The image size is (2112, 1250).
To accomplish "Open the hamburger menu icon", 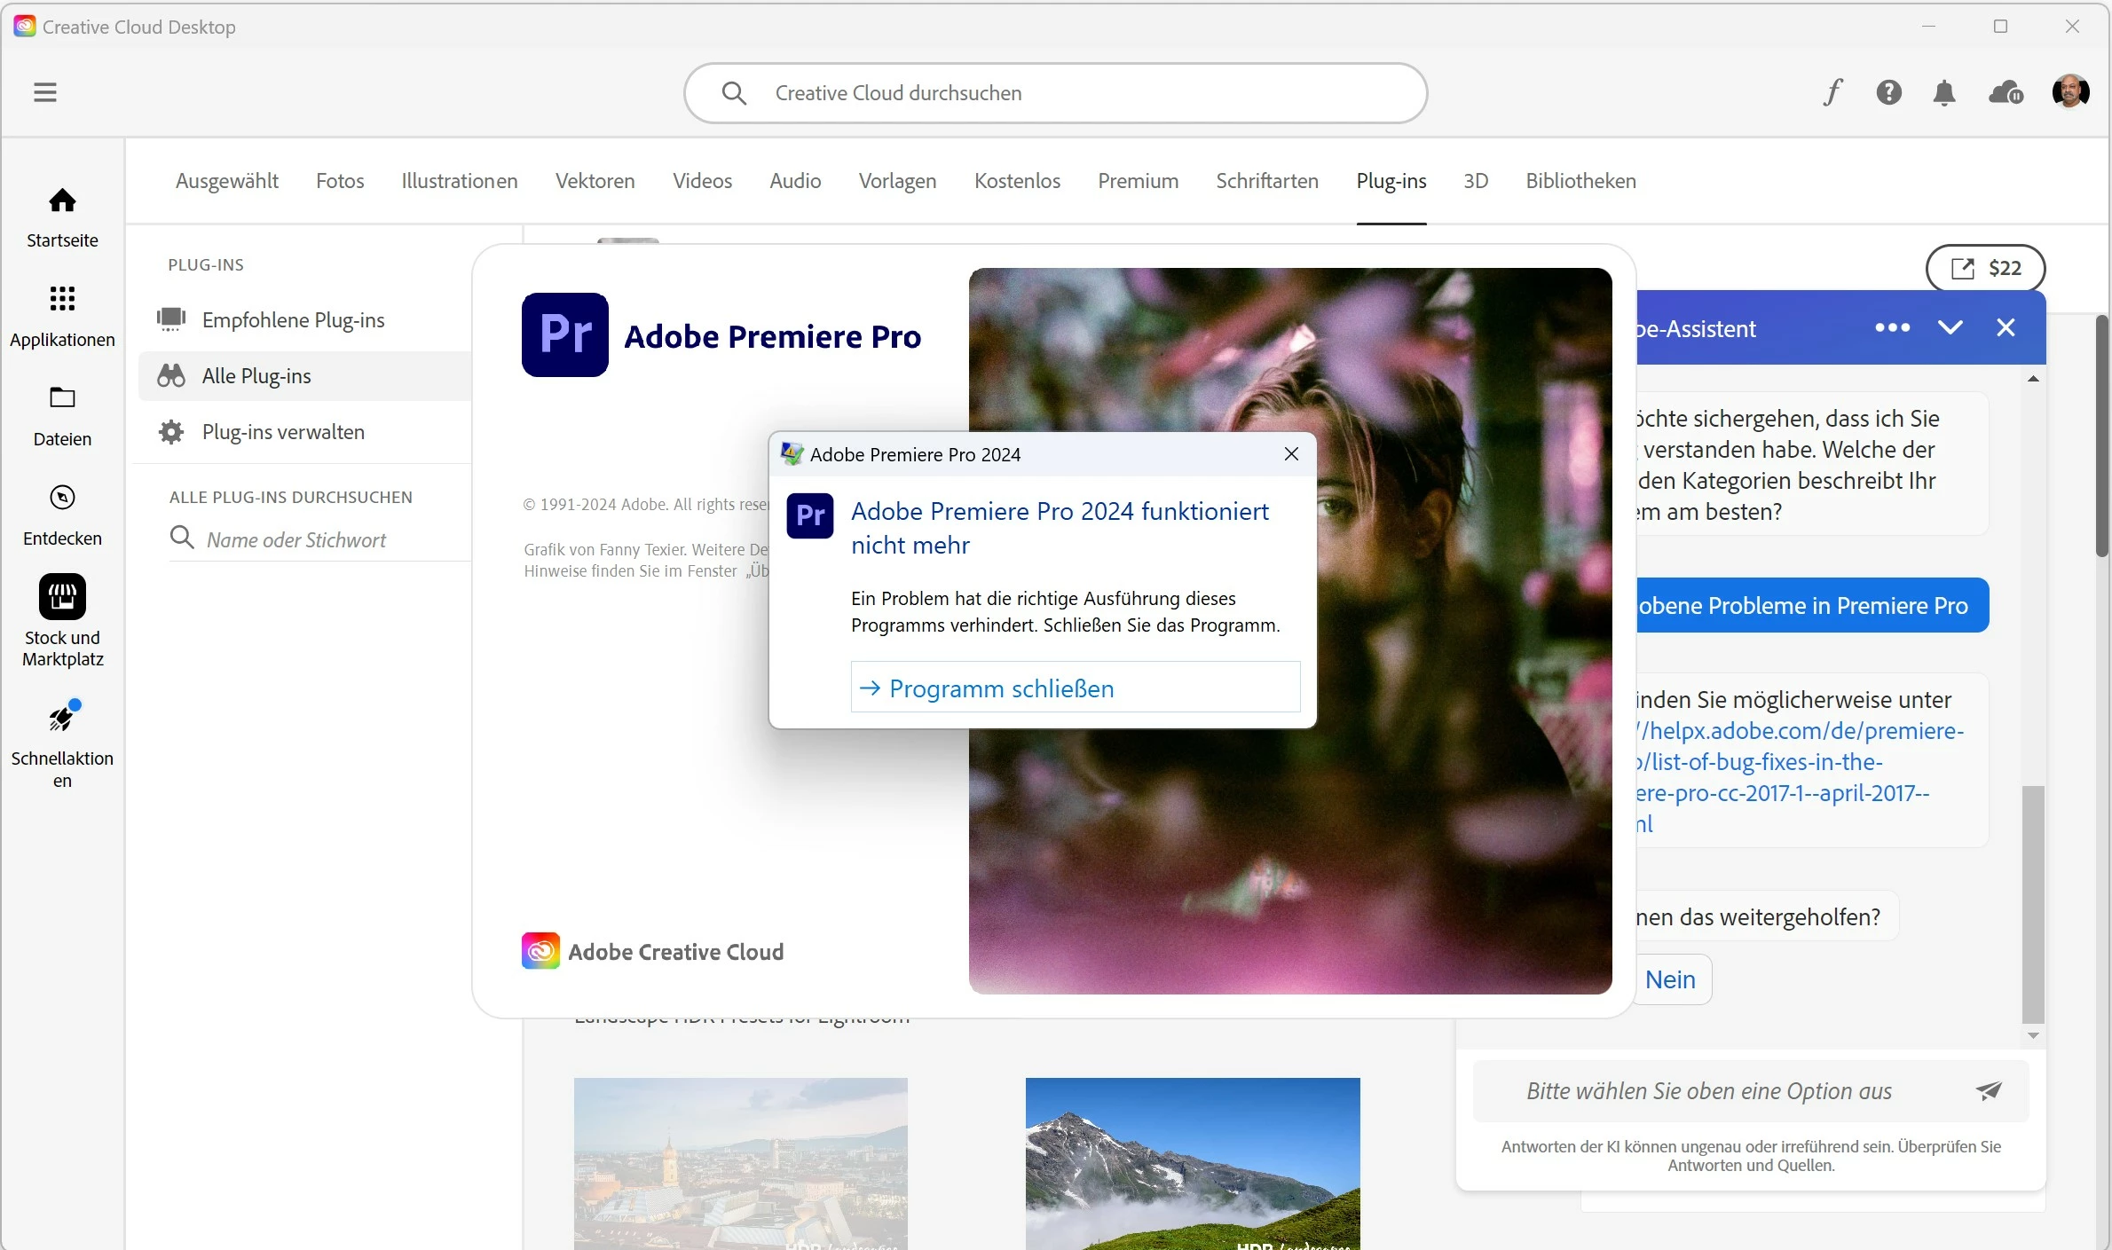I will click(45, 92).
